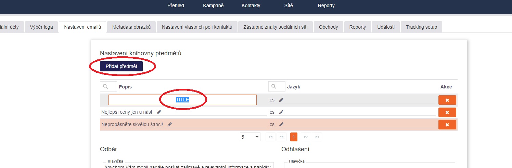Switch to the Reporty settings tab
512x168 pixels.
pos(358,27)
